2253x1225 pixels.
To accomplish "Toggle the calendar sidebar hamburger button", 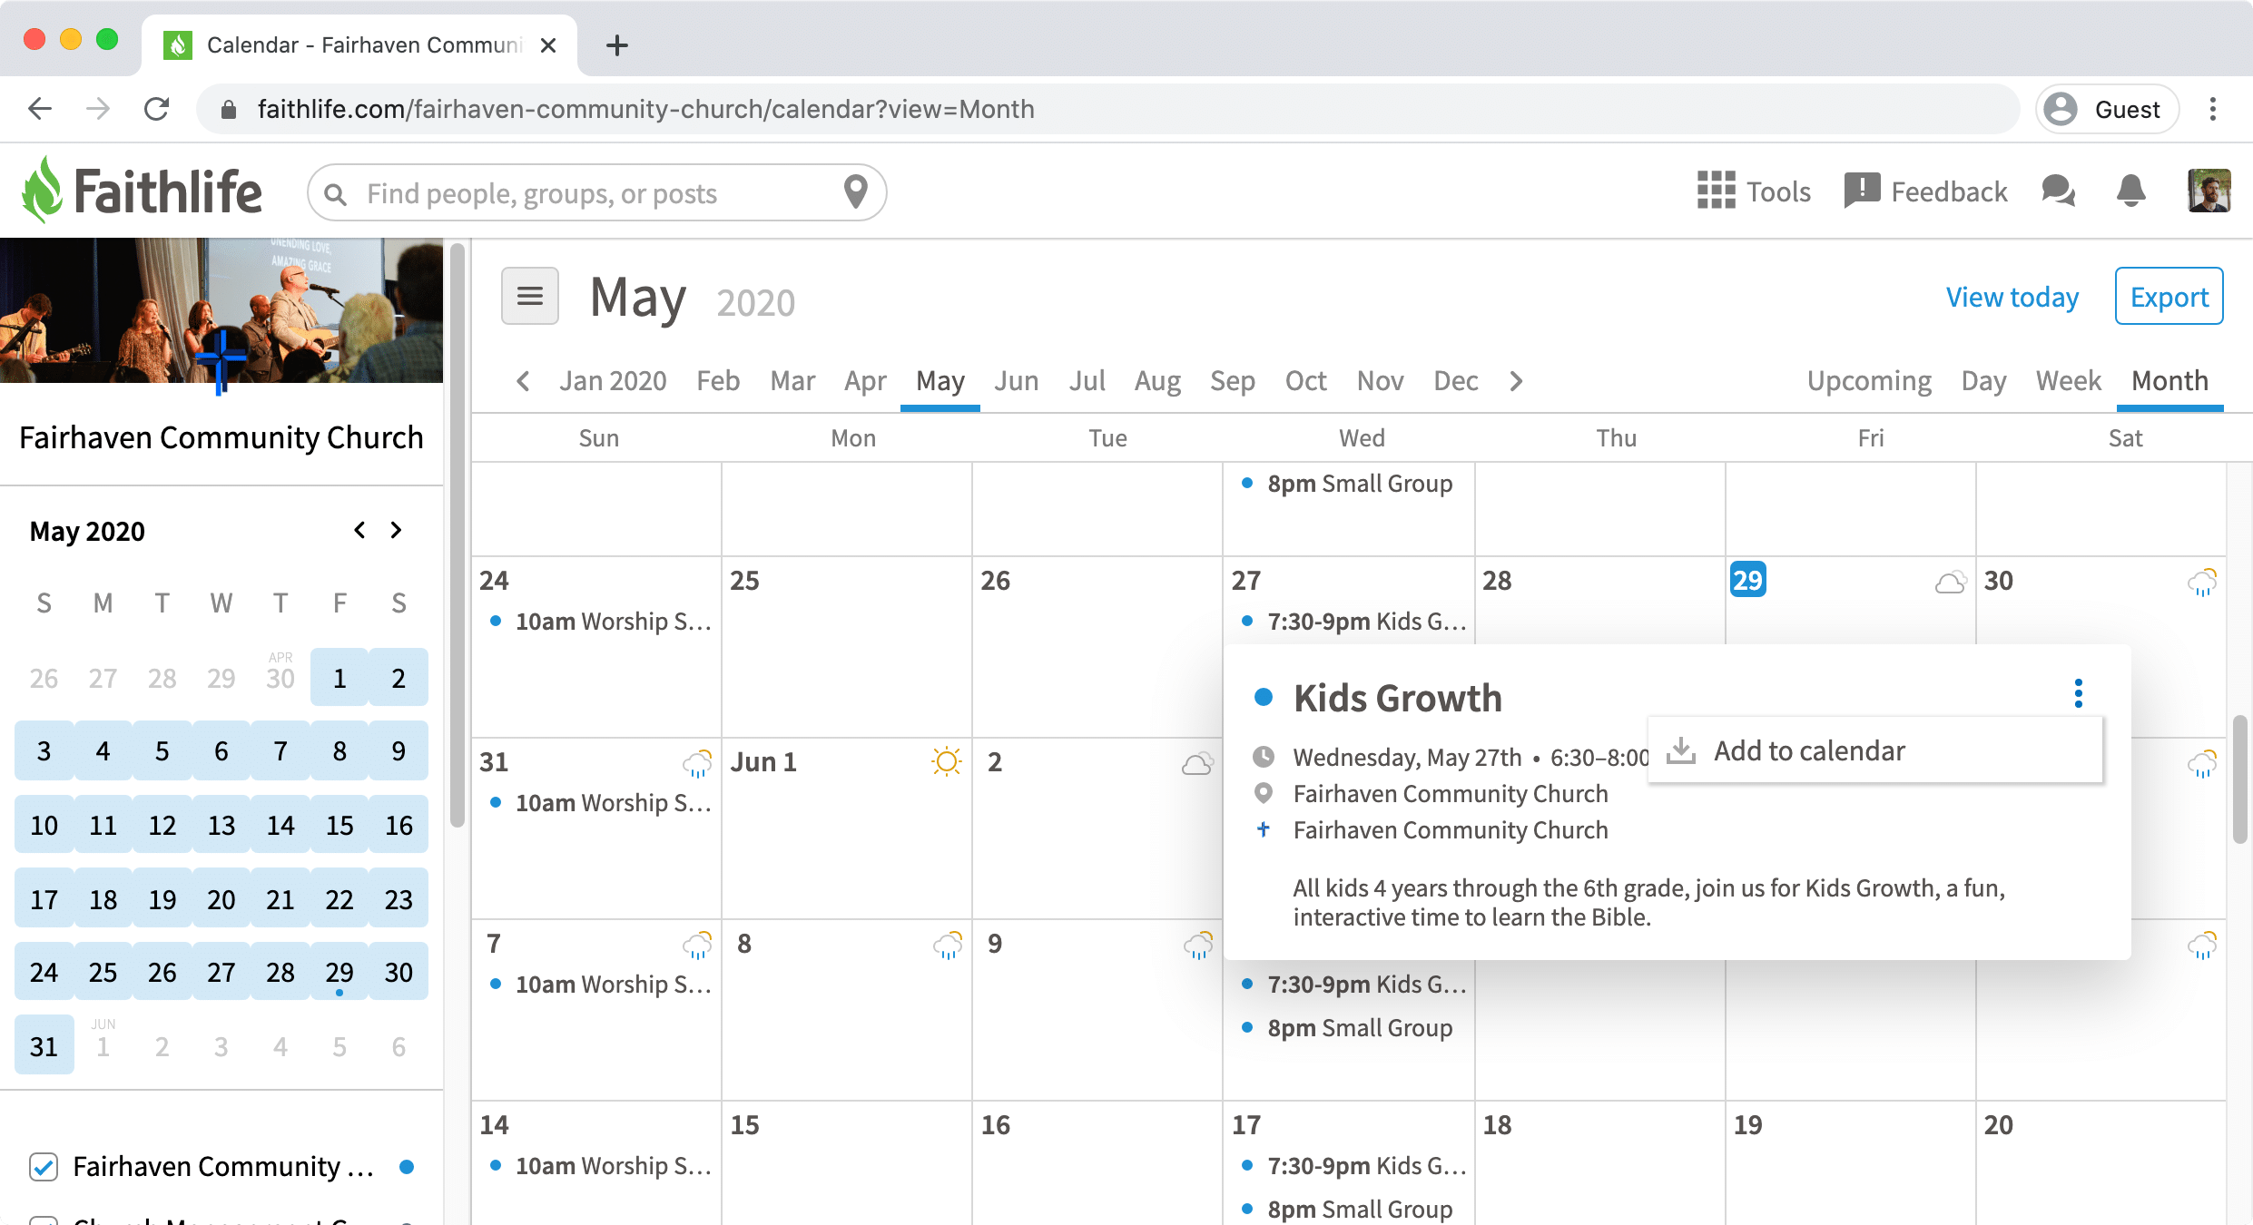I will click(x=530, y=296).
